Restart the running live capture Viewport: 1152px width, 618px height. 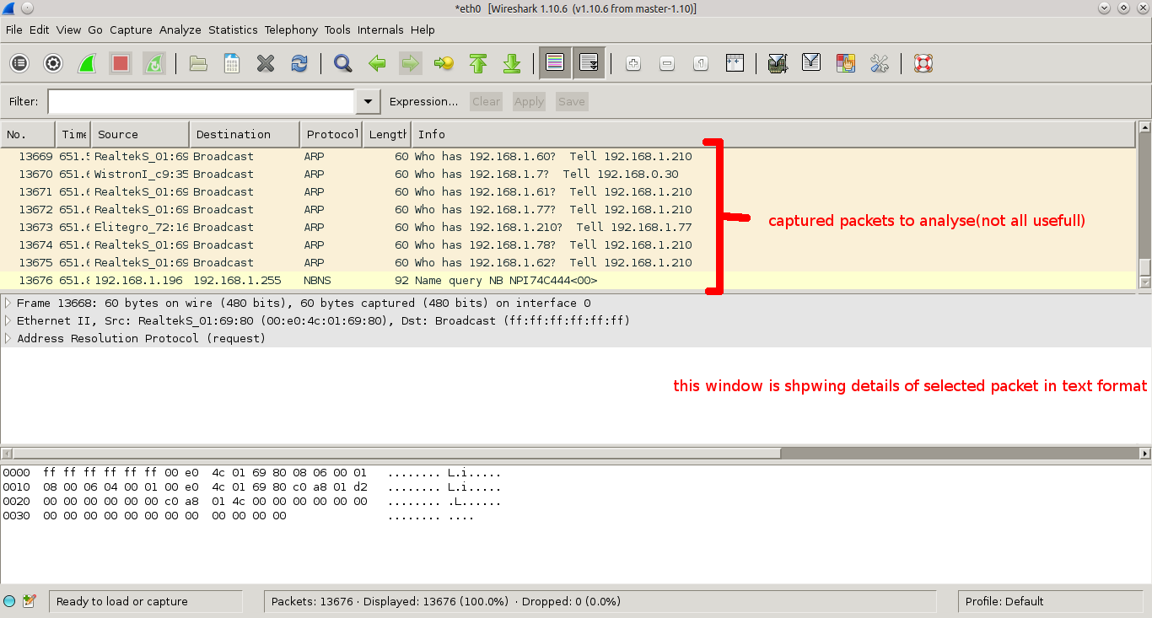pyautogui.click(x=154, y=63)
